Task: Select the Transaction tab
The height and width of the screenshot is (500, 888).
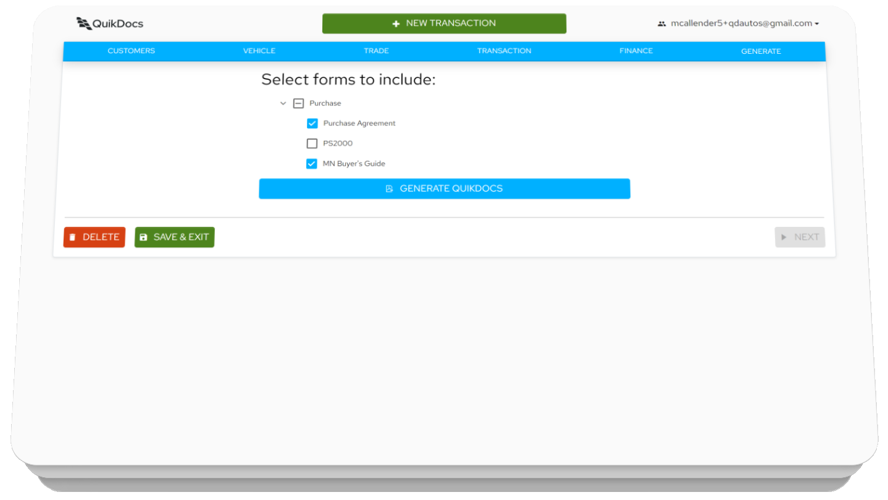Action: coord(504,51)
